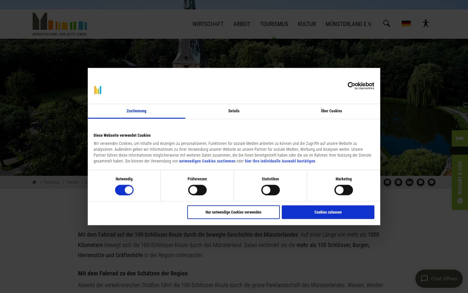
Task: Open the Wirtschaft menu
Action: (208, 24)
